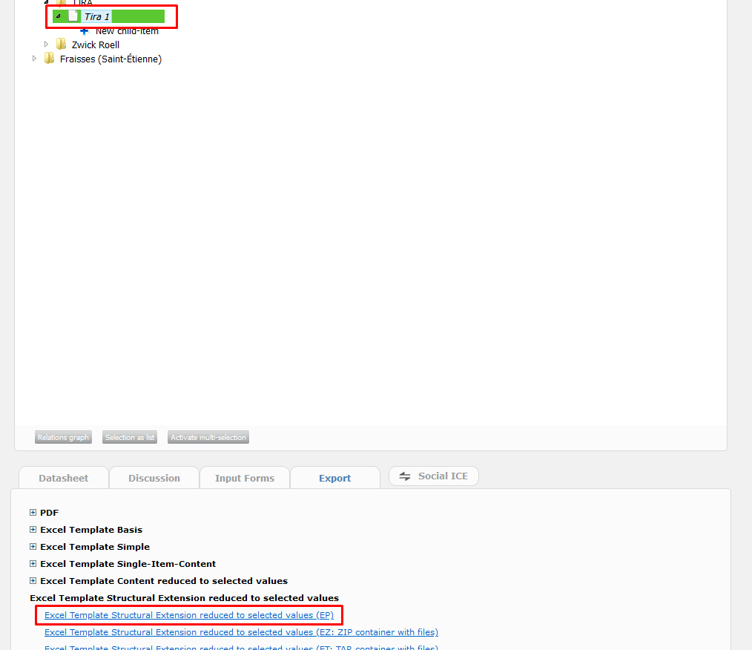
Task: Expand the Excel Template Basis section
Action: tap(33, 530)
